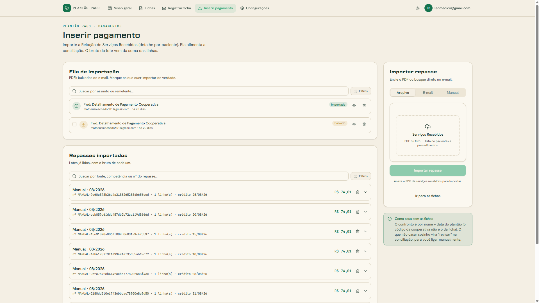Delete the repasse credited 20/08/26

pos(358,212)
